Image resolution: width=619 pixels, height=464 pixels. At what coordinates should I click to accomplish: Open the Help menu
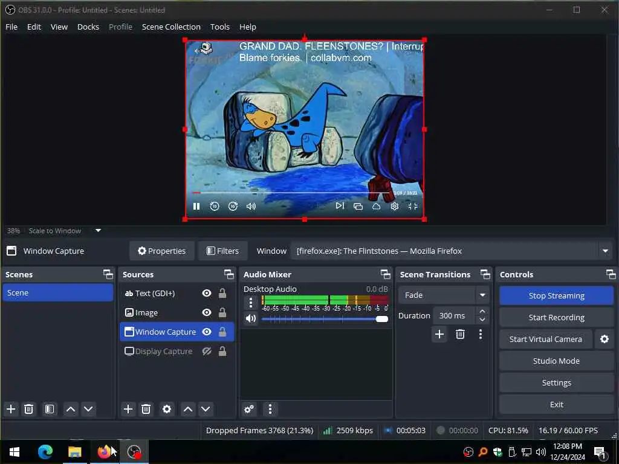248,27
